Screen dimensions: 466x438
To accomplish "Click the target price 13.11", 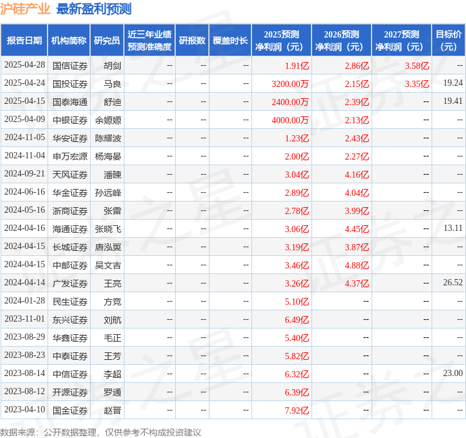I will pyautogui.click(x=453, y=228).
